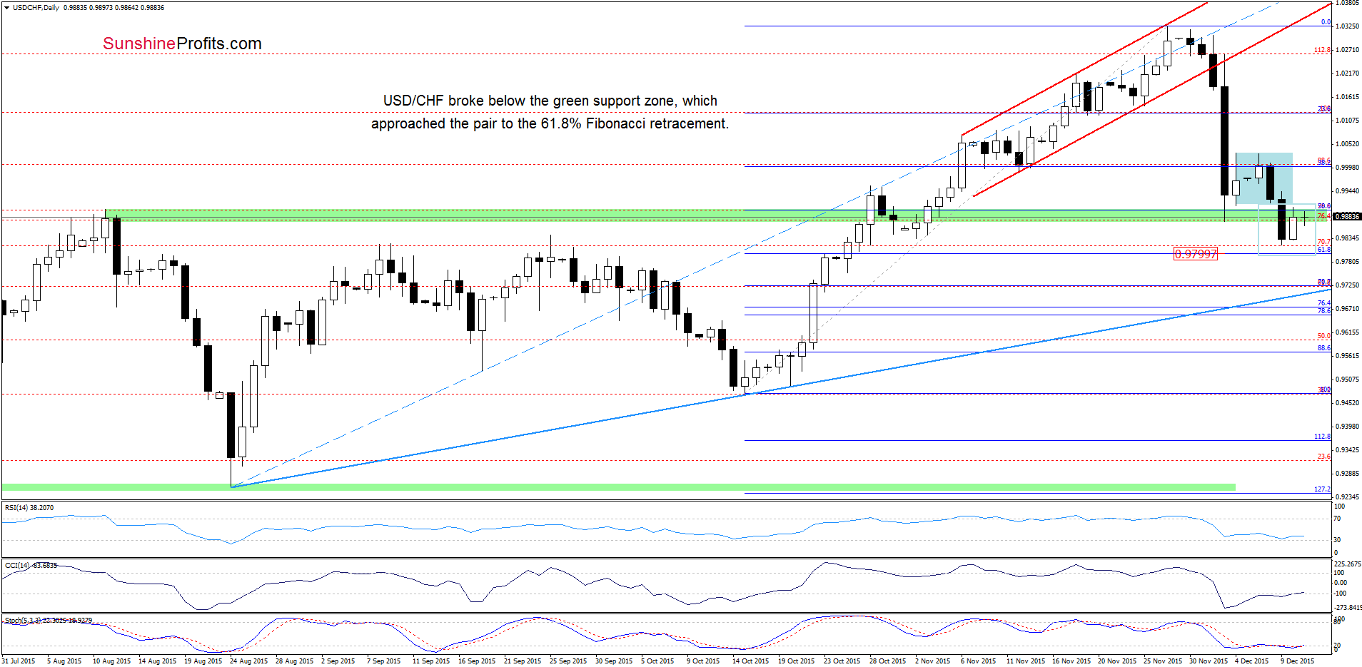Click the 70 level on RSI scale

pyautogui.click(x=1338, y=519)
